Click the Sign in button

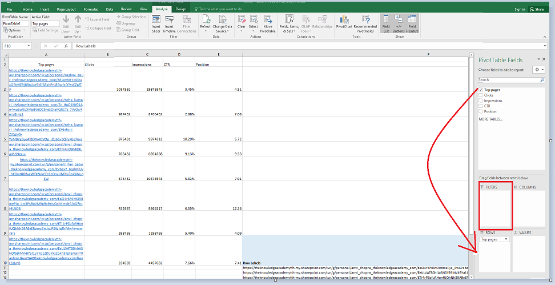[x=519, y=10]
